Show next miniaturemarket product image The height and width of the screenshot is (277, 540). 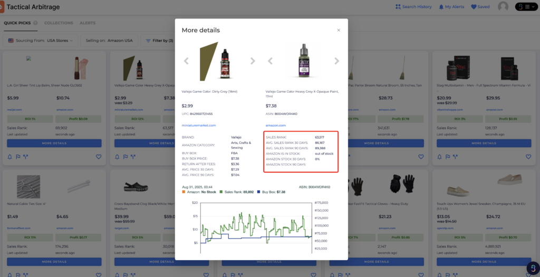[253, 61]
